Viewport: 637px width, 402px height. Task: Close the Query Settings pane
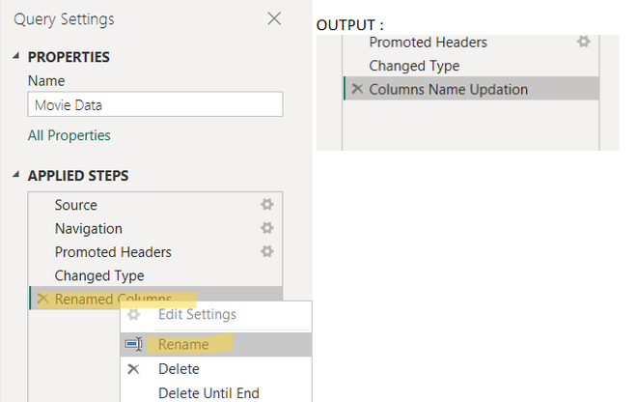tap(274, 18)
